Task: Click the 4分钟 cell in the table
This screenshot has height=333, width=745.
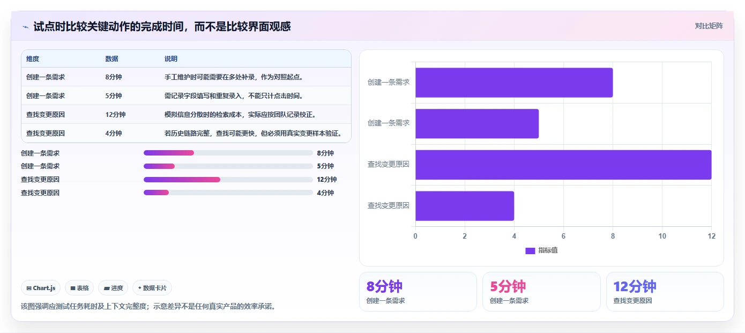Action: pyautogui.click(x=114, y=134)
